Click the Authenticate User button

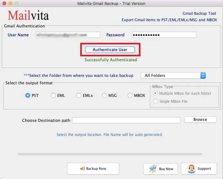(110, 50)
